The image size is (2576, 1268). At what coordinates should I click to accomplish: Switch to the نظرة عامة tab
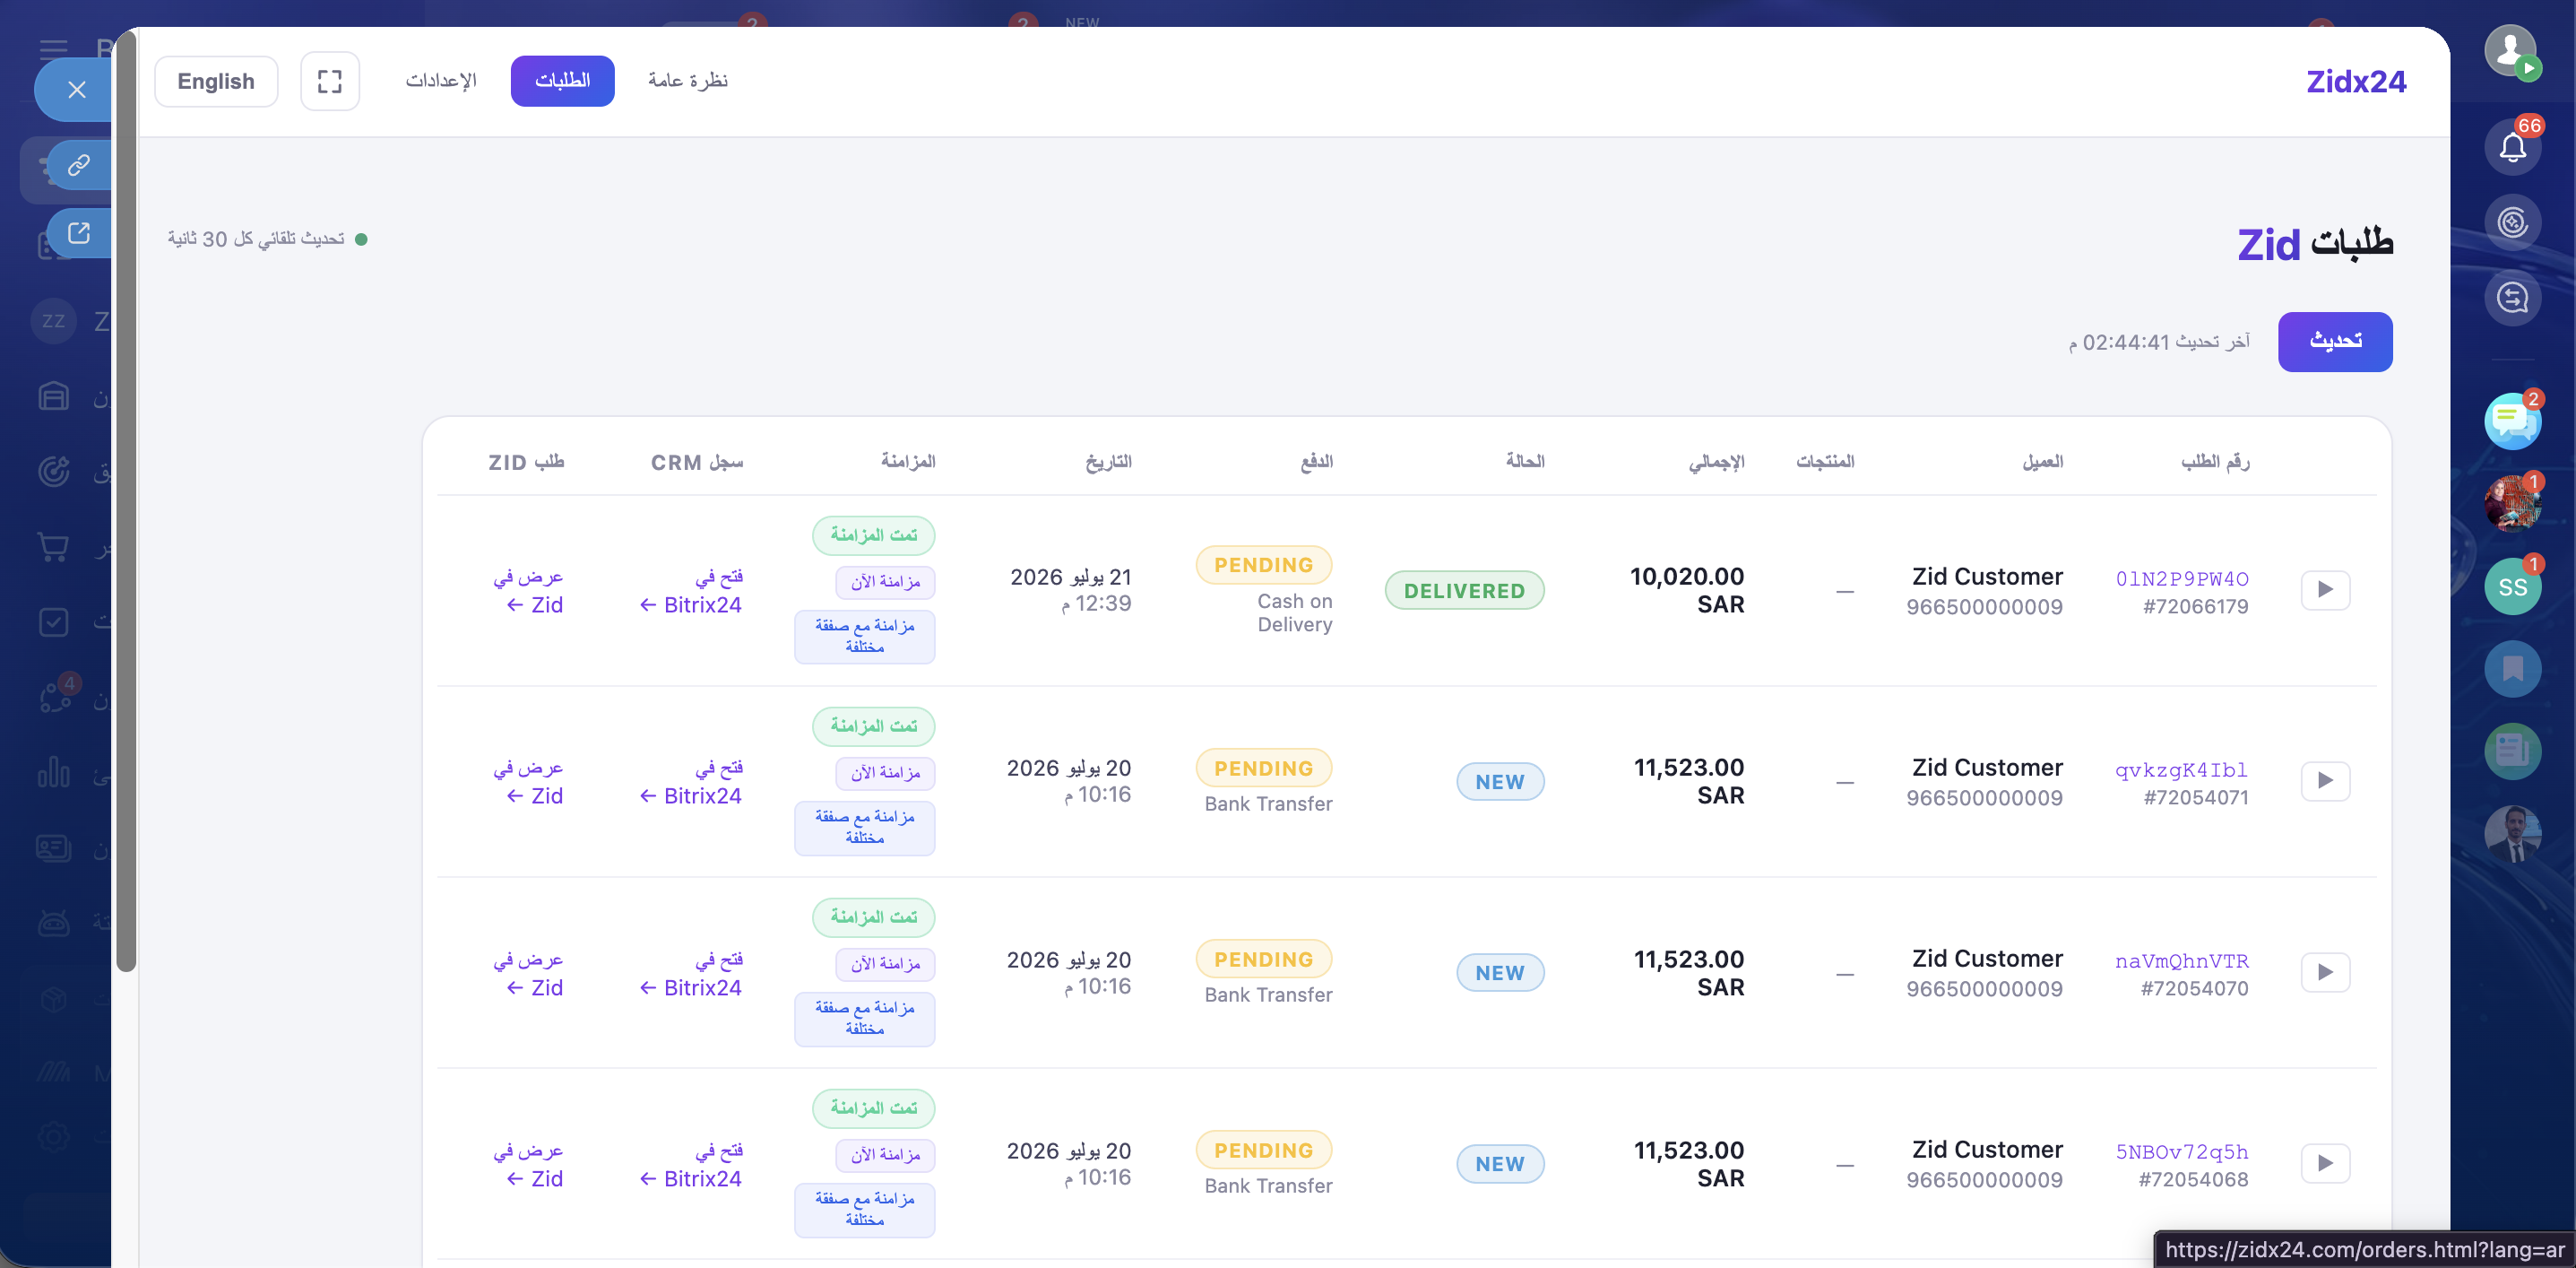(688, 81)
